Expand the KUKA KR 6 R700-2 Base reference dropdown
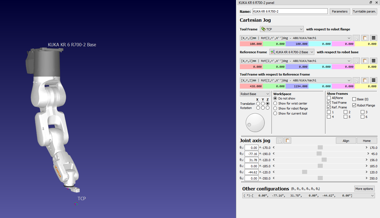Screen dimensions: 380x218 pyautogui.click(x=292, y=52)
